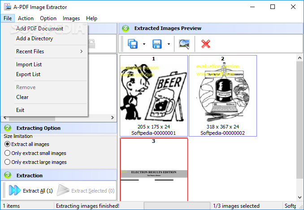This screenshot has width=304, height=210.
Task: Click the Extracting Option section header
Action: 59,128
